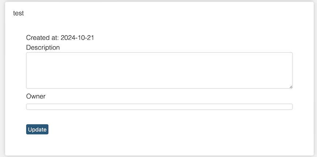The width and height of the screenshot is (317, 157).
Task: Place cursor in the blank Owner field
Action: (159, 107)
